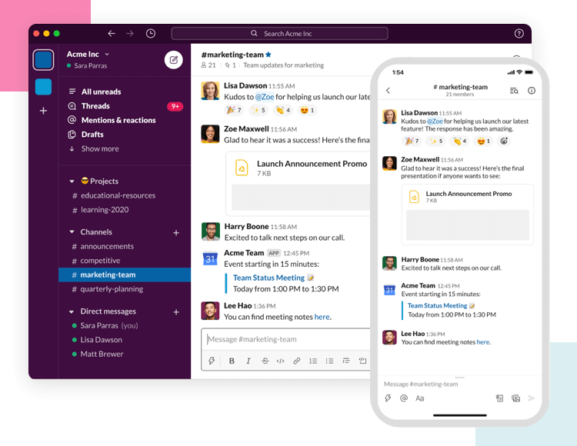Toggle italic formatting in desktop composer
The image size is (577, 446).
click(248, 361)
